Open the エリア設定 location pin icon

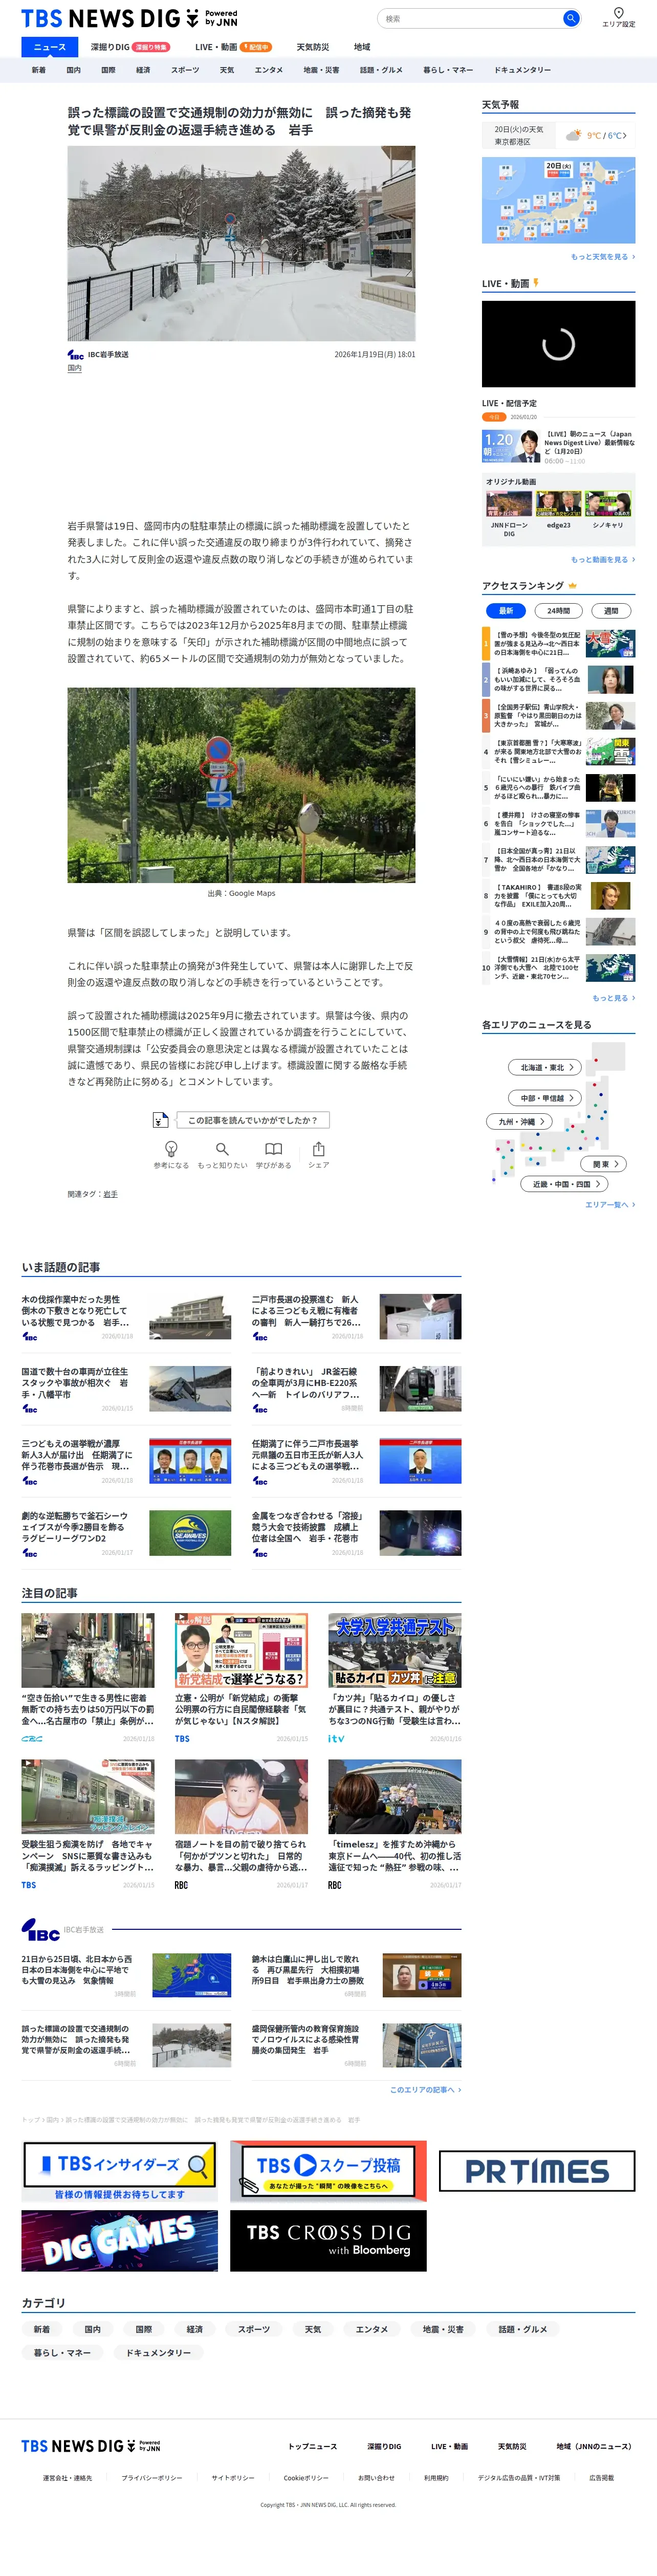click(618, 13)
